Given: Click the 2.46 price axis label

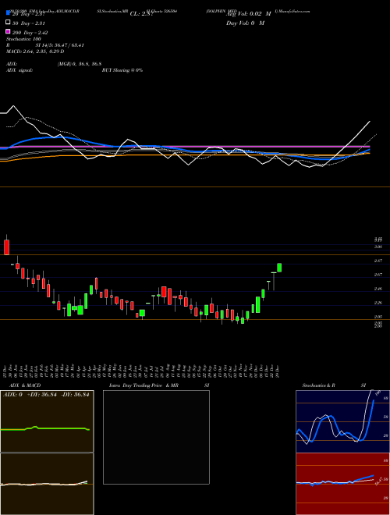Looking at the screenshot, I should point(378,289).
